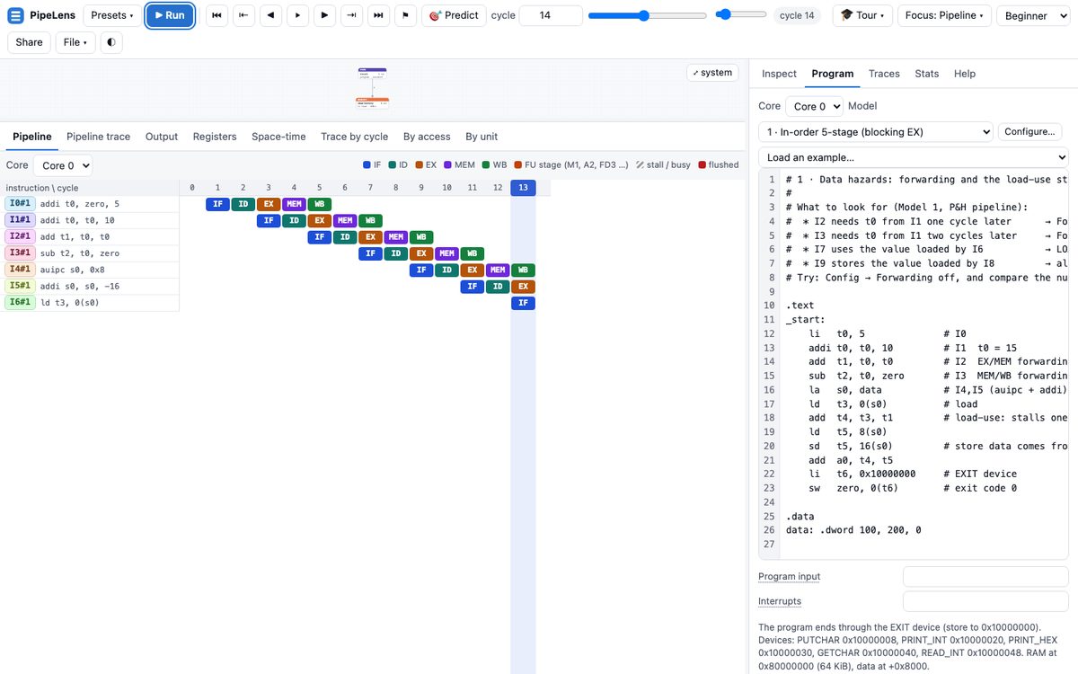Screen dimensions: 1078x674
Task: Click the step-back-to-bar button
Action: [243, 15]
